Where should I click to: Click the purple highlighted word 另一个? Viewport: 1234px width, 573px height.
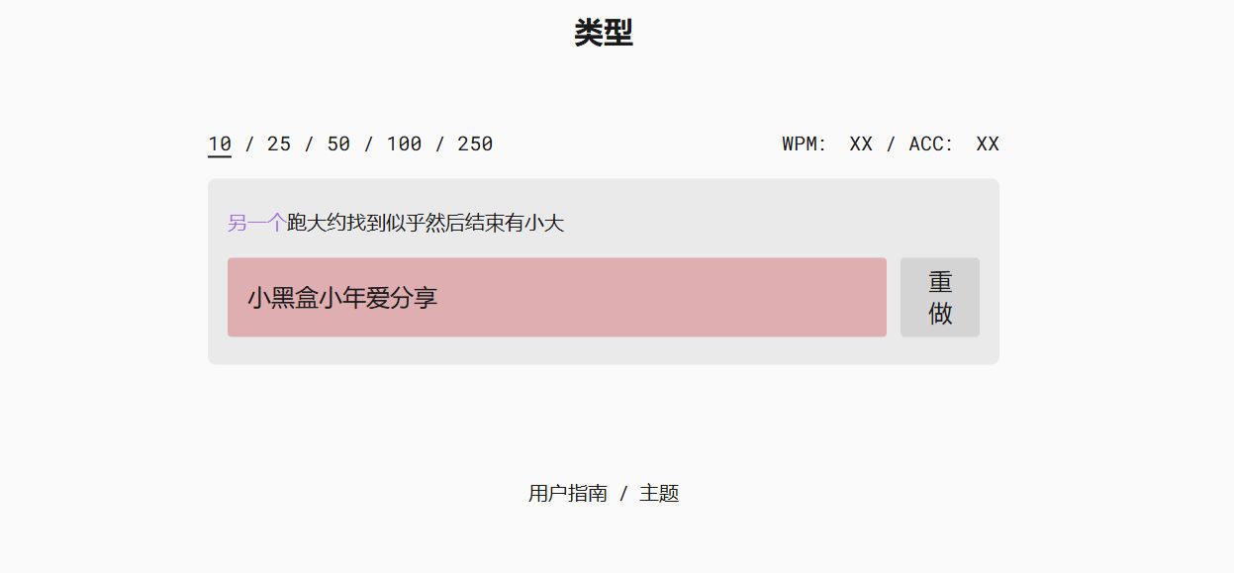point(257,223)
